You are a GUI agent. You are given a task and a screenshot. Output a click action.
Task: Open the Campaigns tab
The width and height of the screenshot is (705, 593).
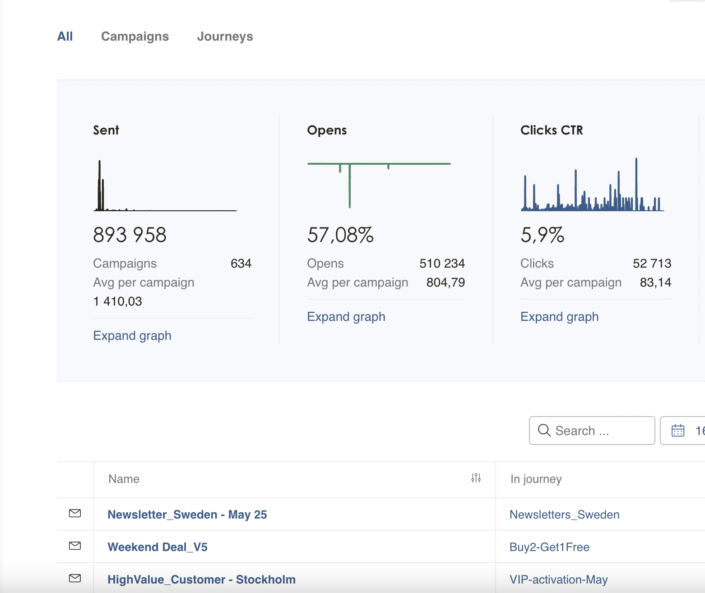(x=135, y=37)
